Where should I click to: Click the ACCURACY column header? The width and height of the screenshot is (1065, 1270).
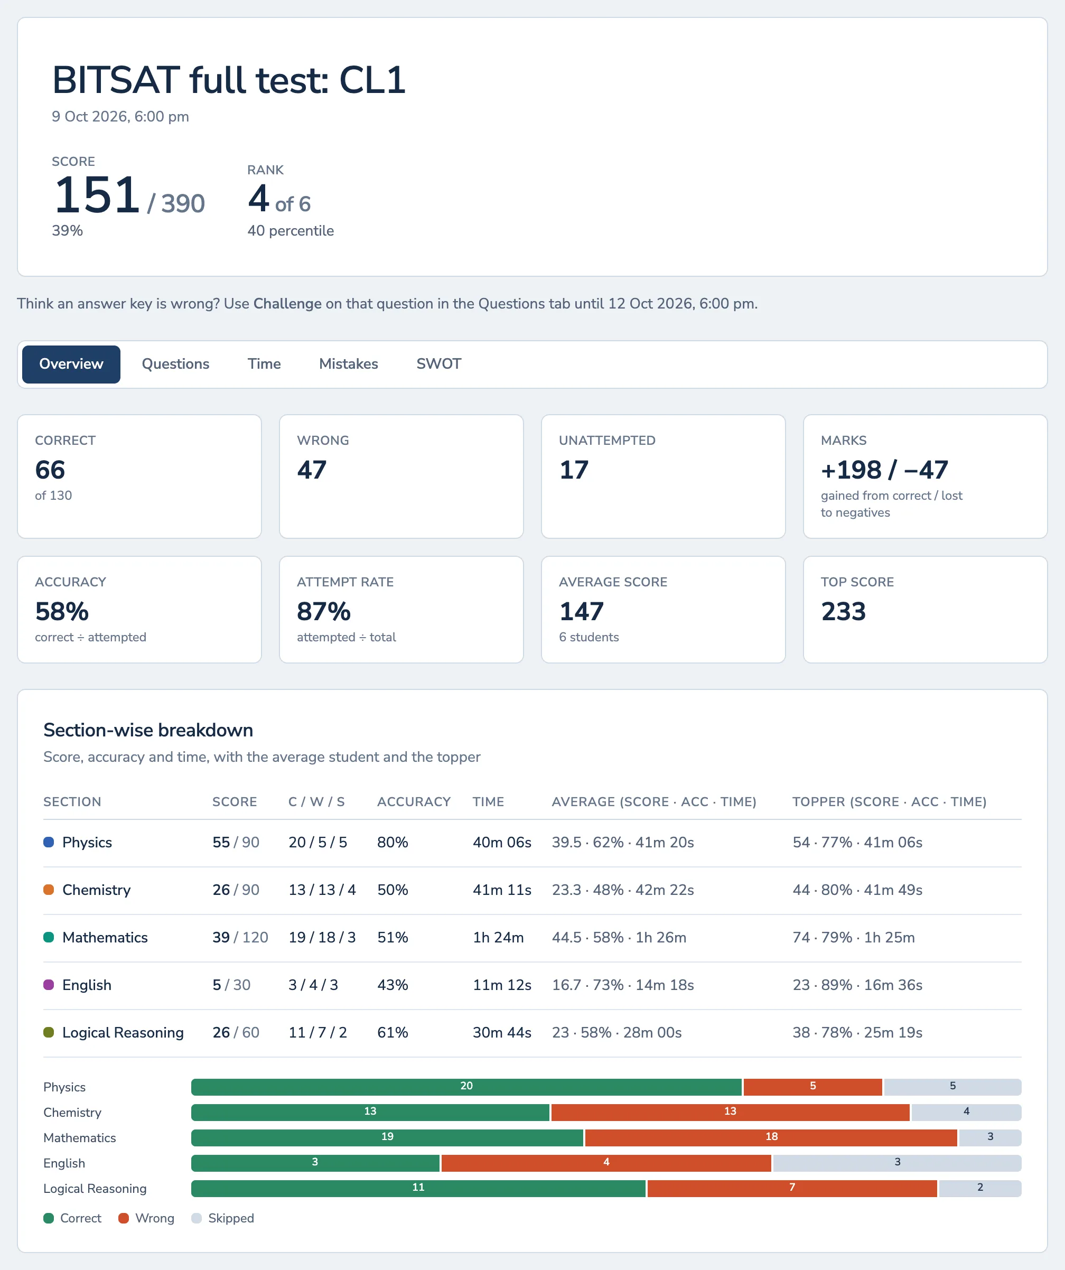click(x=414, y=802)
